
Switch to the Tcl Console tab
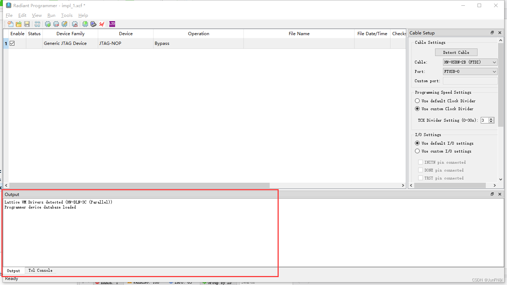41,270
